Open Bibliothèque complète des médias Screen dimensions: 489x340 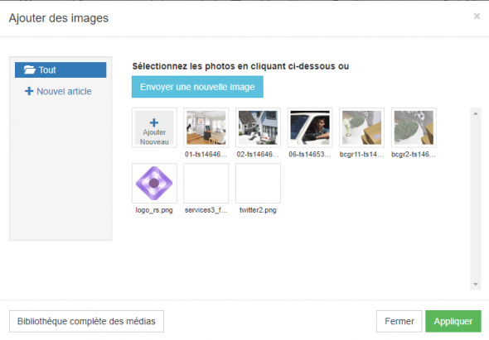(86, 321)
